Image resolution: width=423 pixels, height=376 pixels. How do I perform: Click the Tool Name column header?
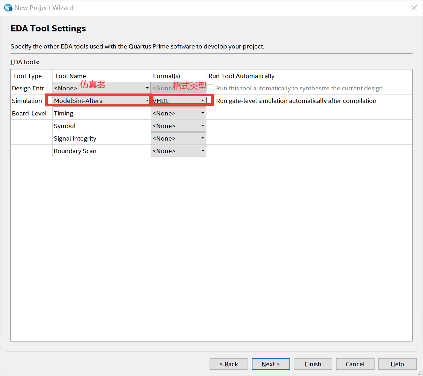click(x=70, y=76)
